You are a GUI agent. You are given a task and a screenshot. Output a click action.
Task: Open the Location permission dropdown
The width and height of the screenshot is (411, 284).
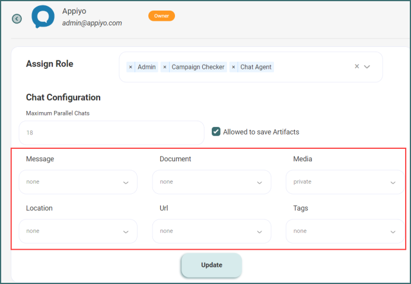(x=78, y=231)
